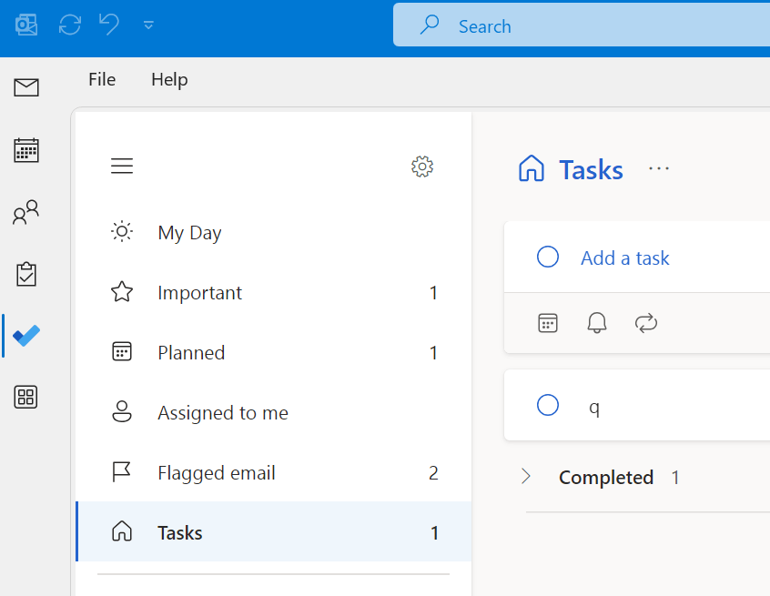
Task: Click in the Search box
Action: click(x=592, y=26)
